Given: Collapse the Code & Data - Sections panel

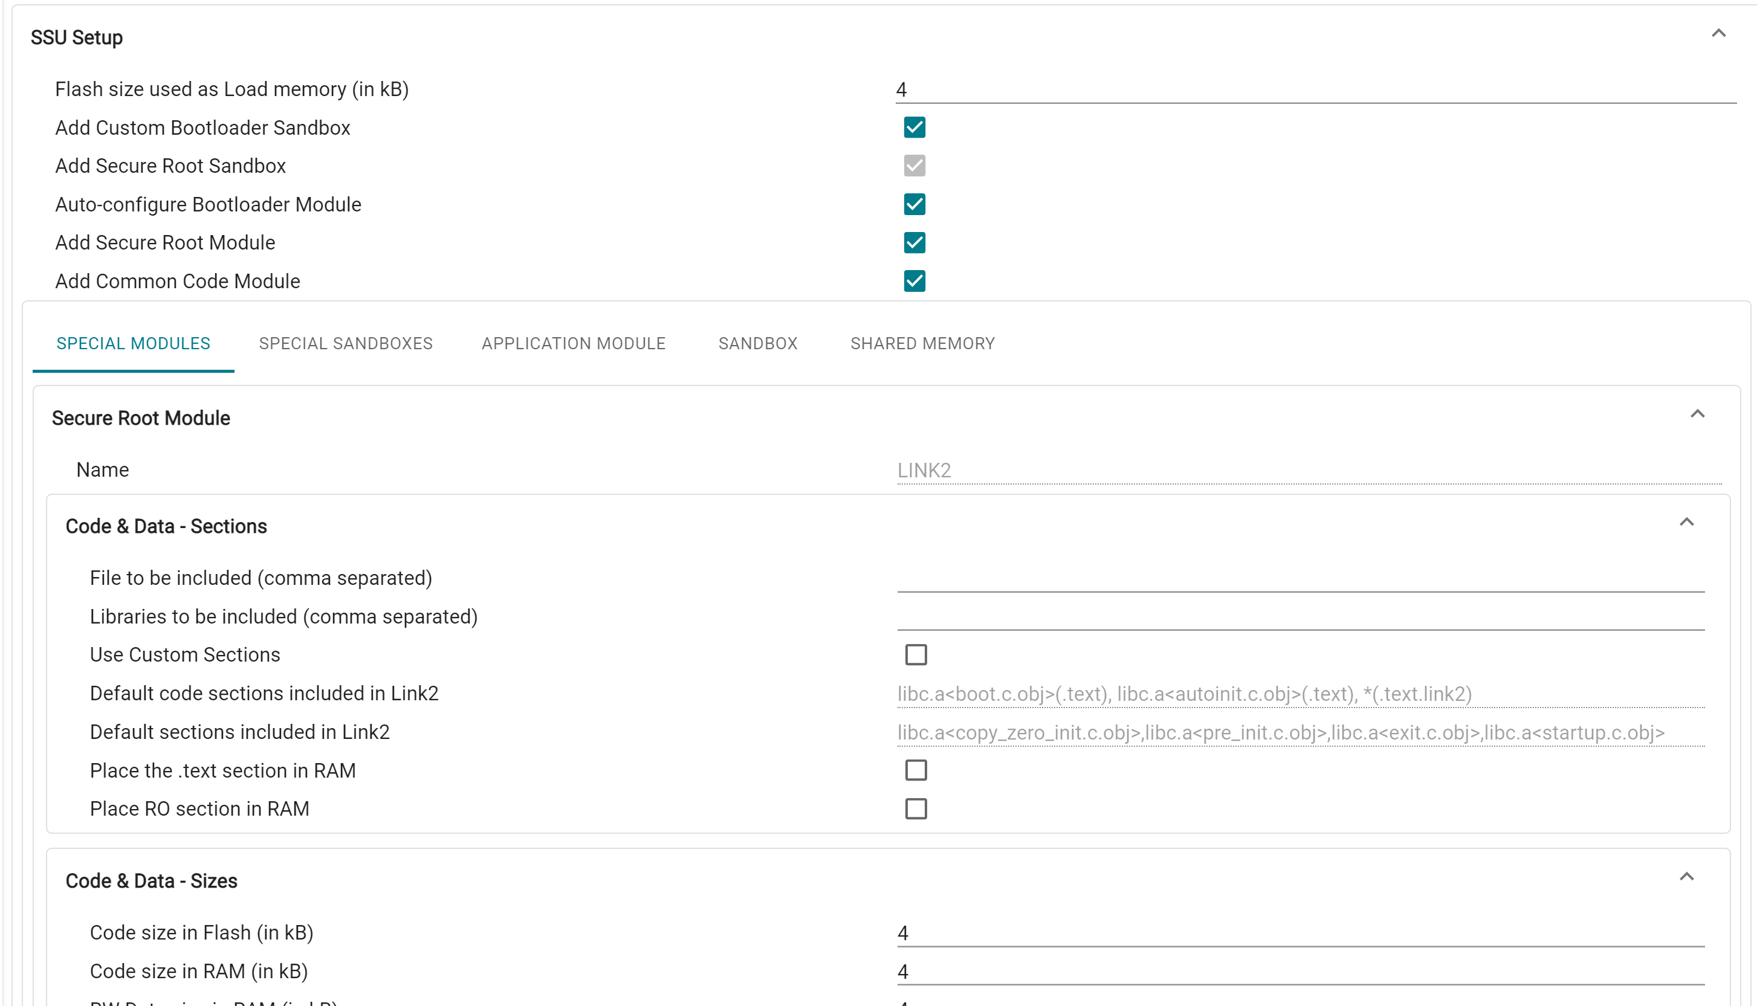Looking at the screenshot, I should 1686,521.
